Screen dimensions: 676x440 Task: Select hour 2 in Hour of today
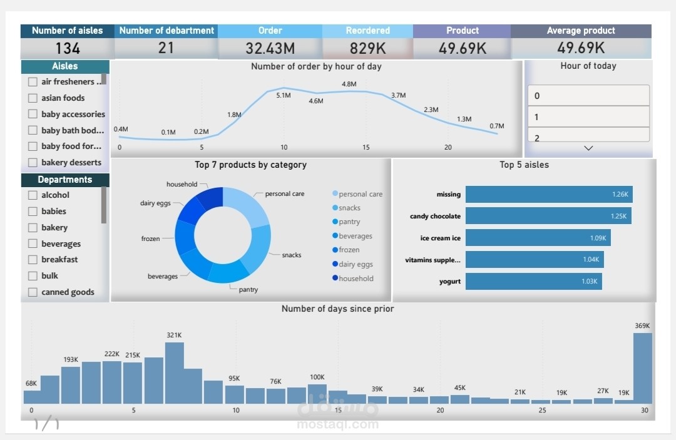588,135
